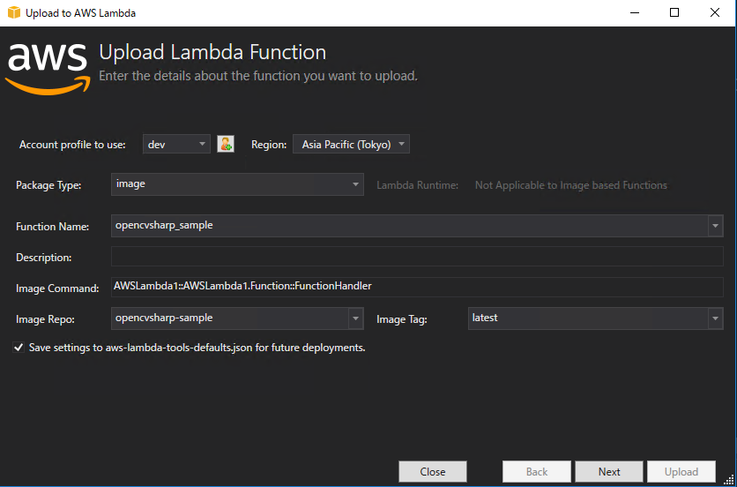
Task: Click 'Enter the details about the function' subtitle
Action: coord(258,76)
